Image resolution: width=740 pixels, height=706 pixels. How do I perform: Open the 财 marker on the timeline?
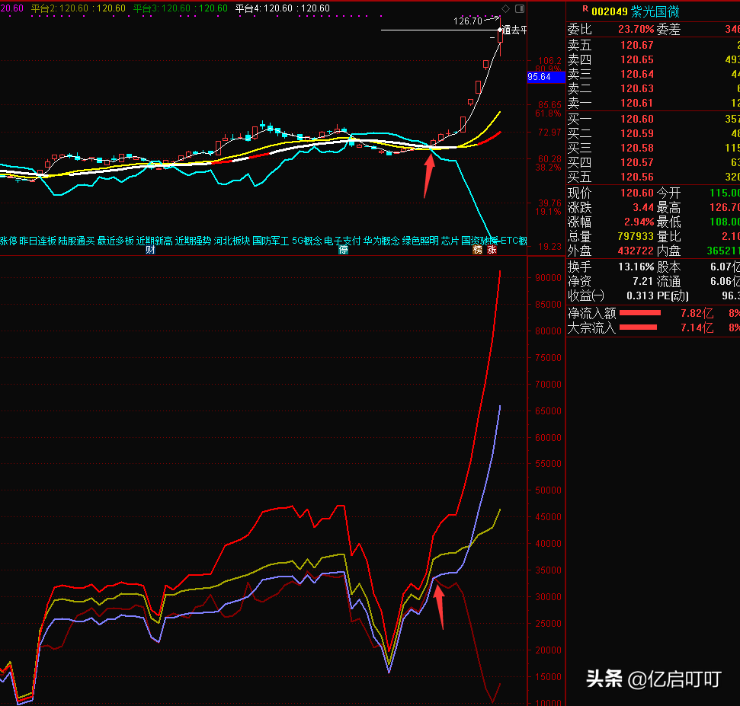pos(150,250)
